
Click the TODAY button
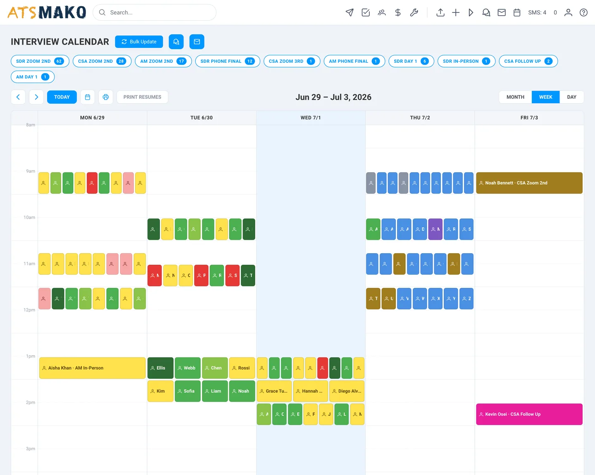pos(62,97)
